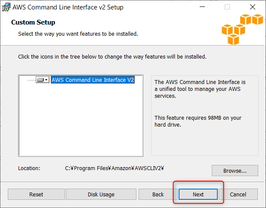266x208 pixels.
Task: Minimize the setup window
Action: [202, 7]
